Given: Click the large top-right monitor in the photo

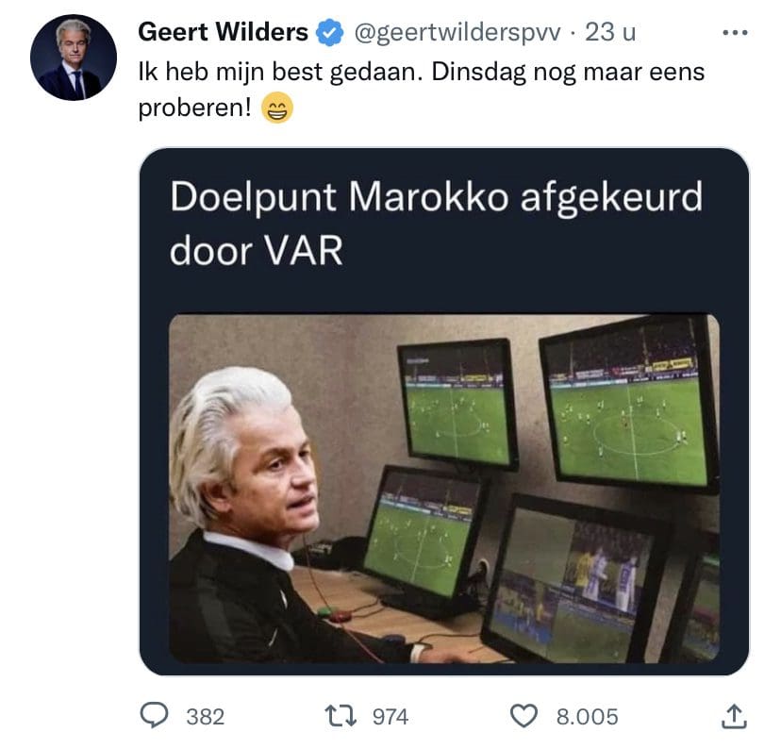Looking at the screenshot, I should (x=629, y=404).
